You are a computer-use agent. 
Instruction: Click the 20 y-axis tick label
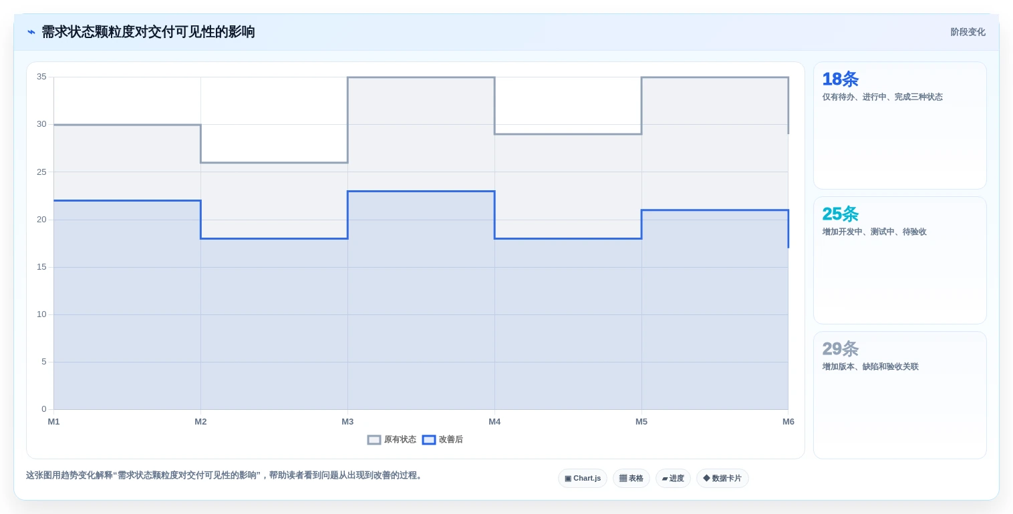(41, 220)
